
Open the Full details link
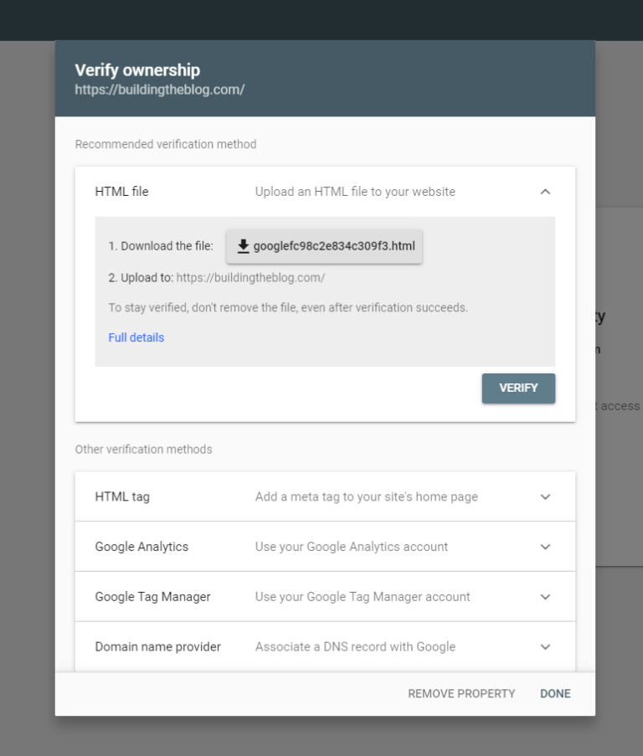[136, 337]
